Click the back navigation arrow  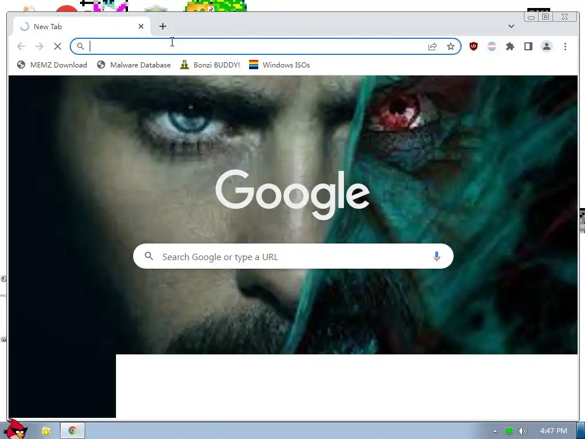tap(21, 46)
